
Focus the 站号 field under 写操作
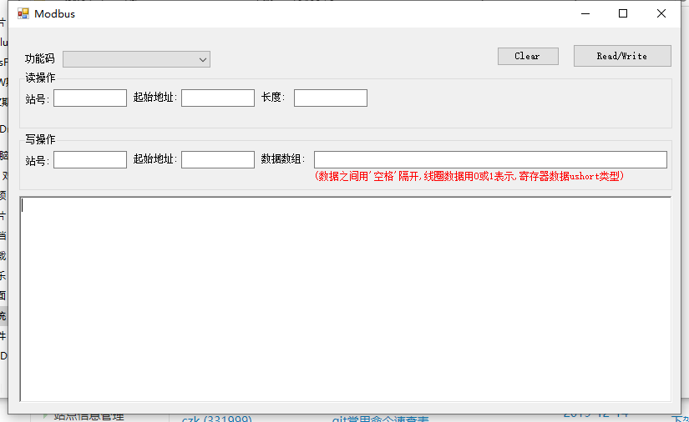tap(90, 159)
